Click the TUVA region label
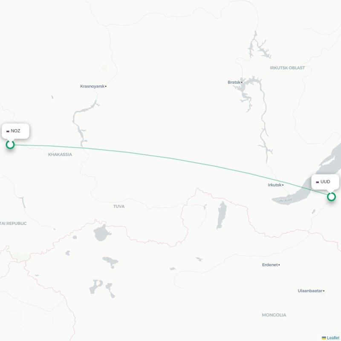Screen dimensions: 341x341 point(119,206)
